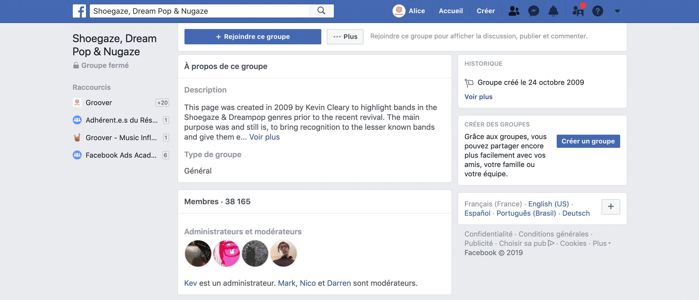Viewport: 699px width, 300px height.
Task: Open Kev's administrator profile link
Action: 190,283
